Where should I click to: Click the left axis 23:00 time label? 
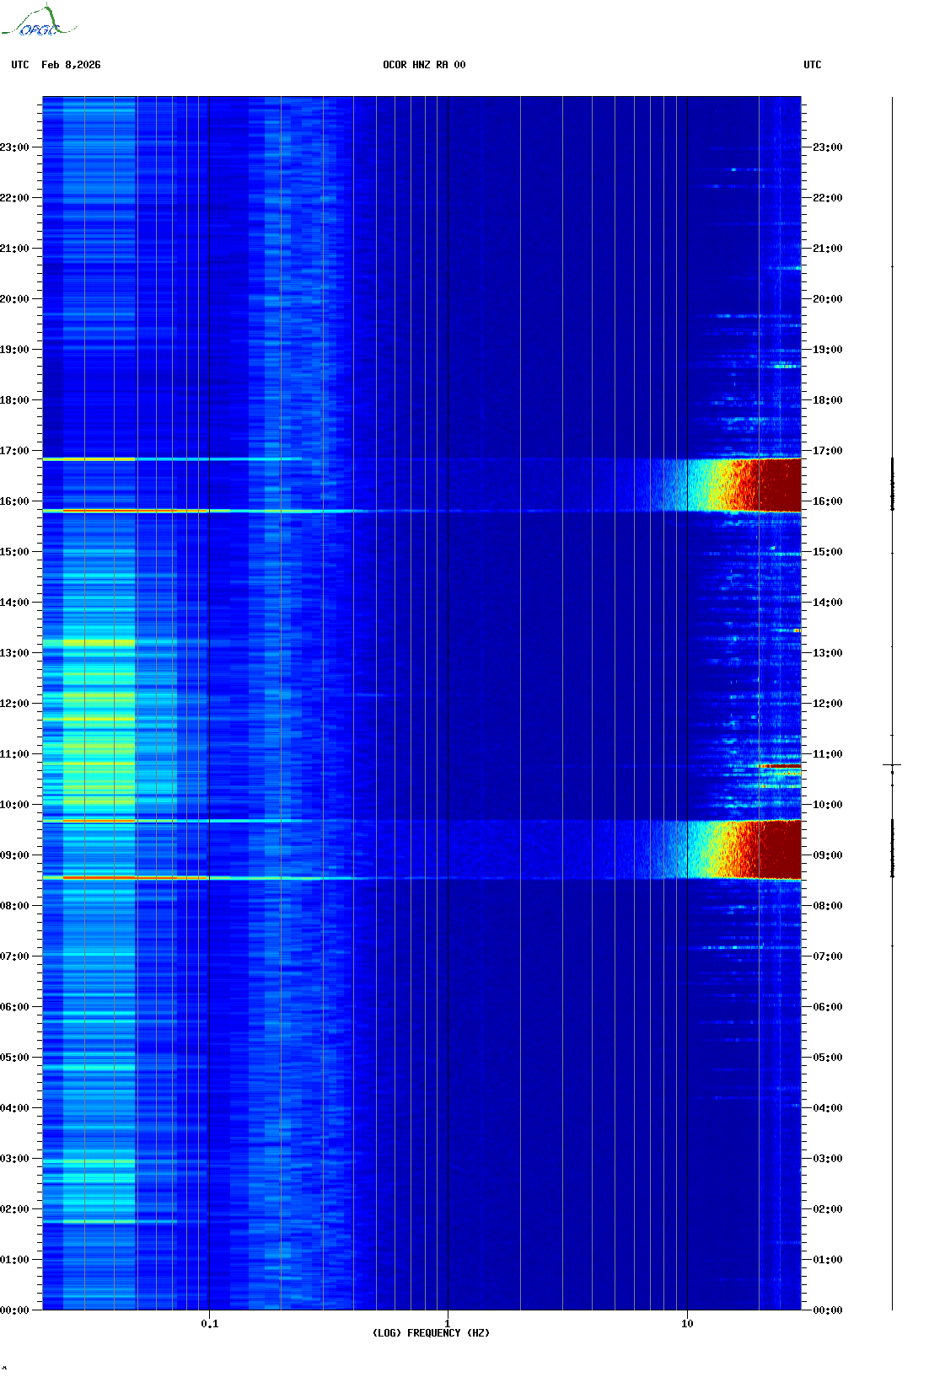click(x=14, y=147)
